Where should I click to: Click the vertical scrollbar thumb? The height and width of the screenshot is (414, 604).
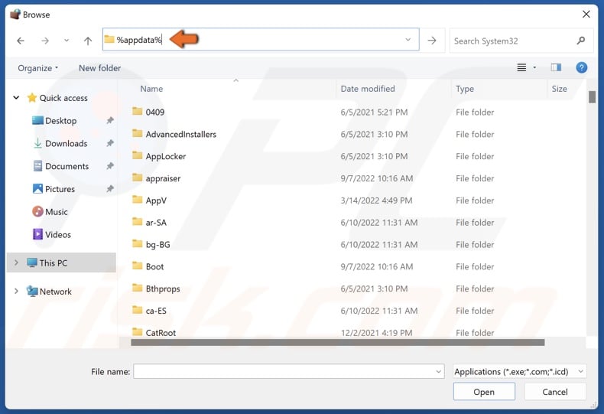click(592, 96)
